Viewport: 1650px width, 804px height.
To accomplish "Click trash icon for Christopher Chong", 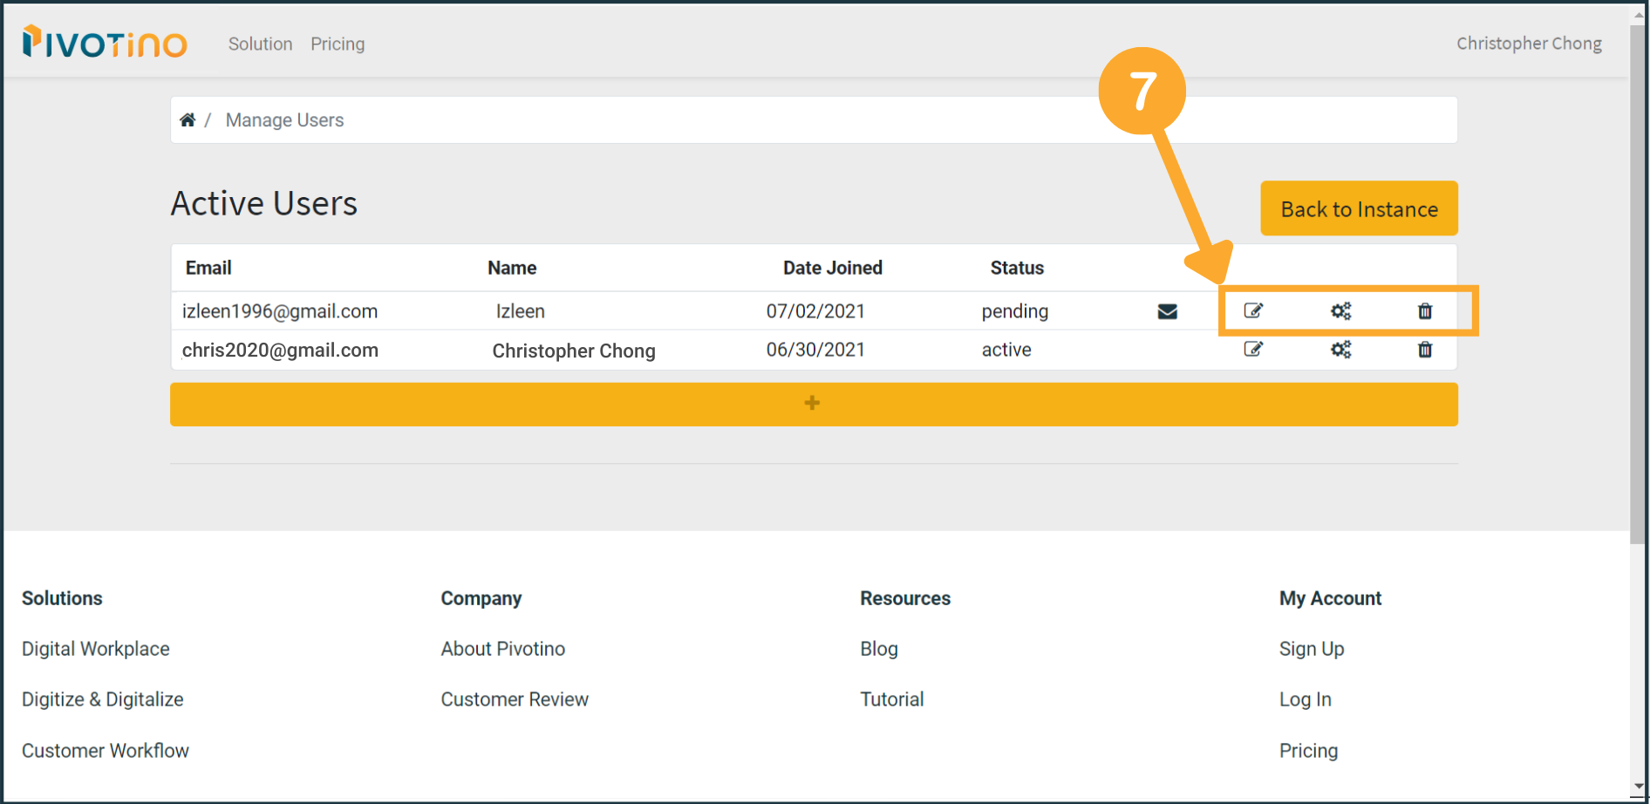I will (1425, 350).
